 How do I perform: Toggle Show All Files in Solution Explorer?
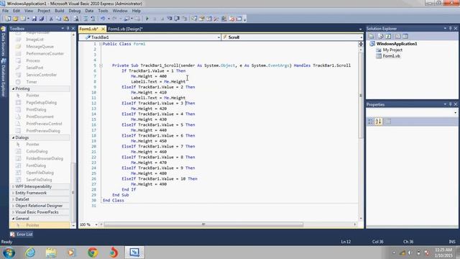coord(380,36)
